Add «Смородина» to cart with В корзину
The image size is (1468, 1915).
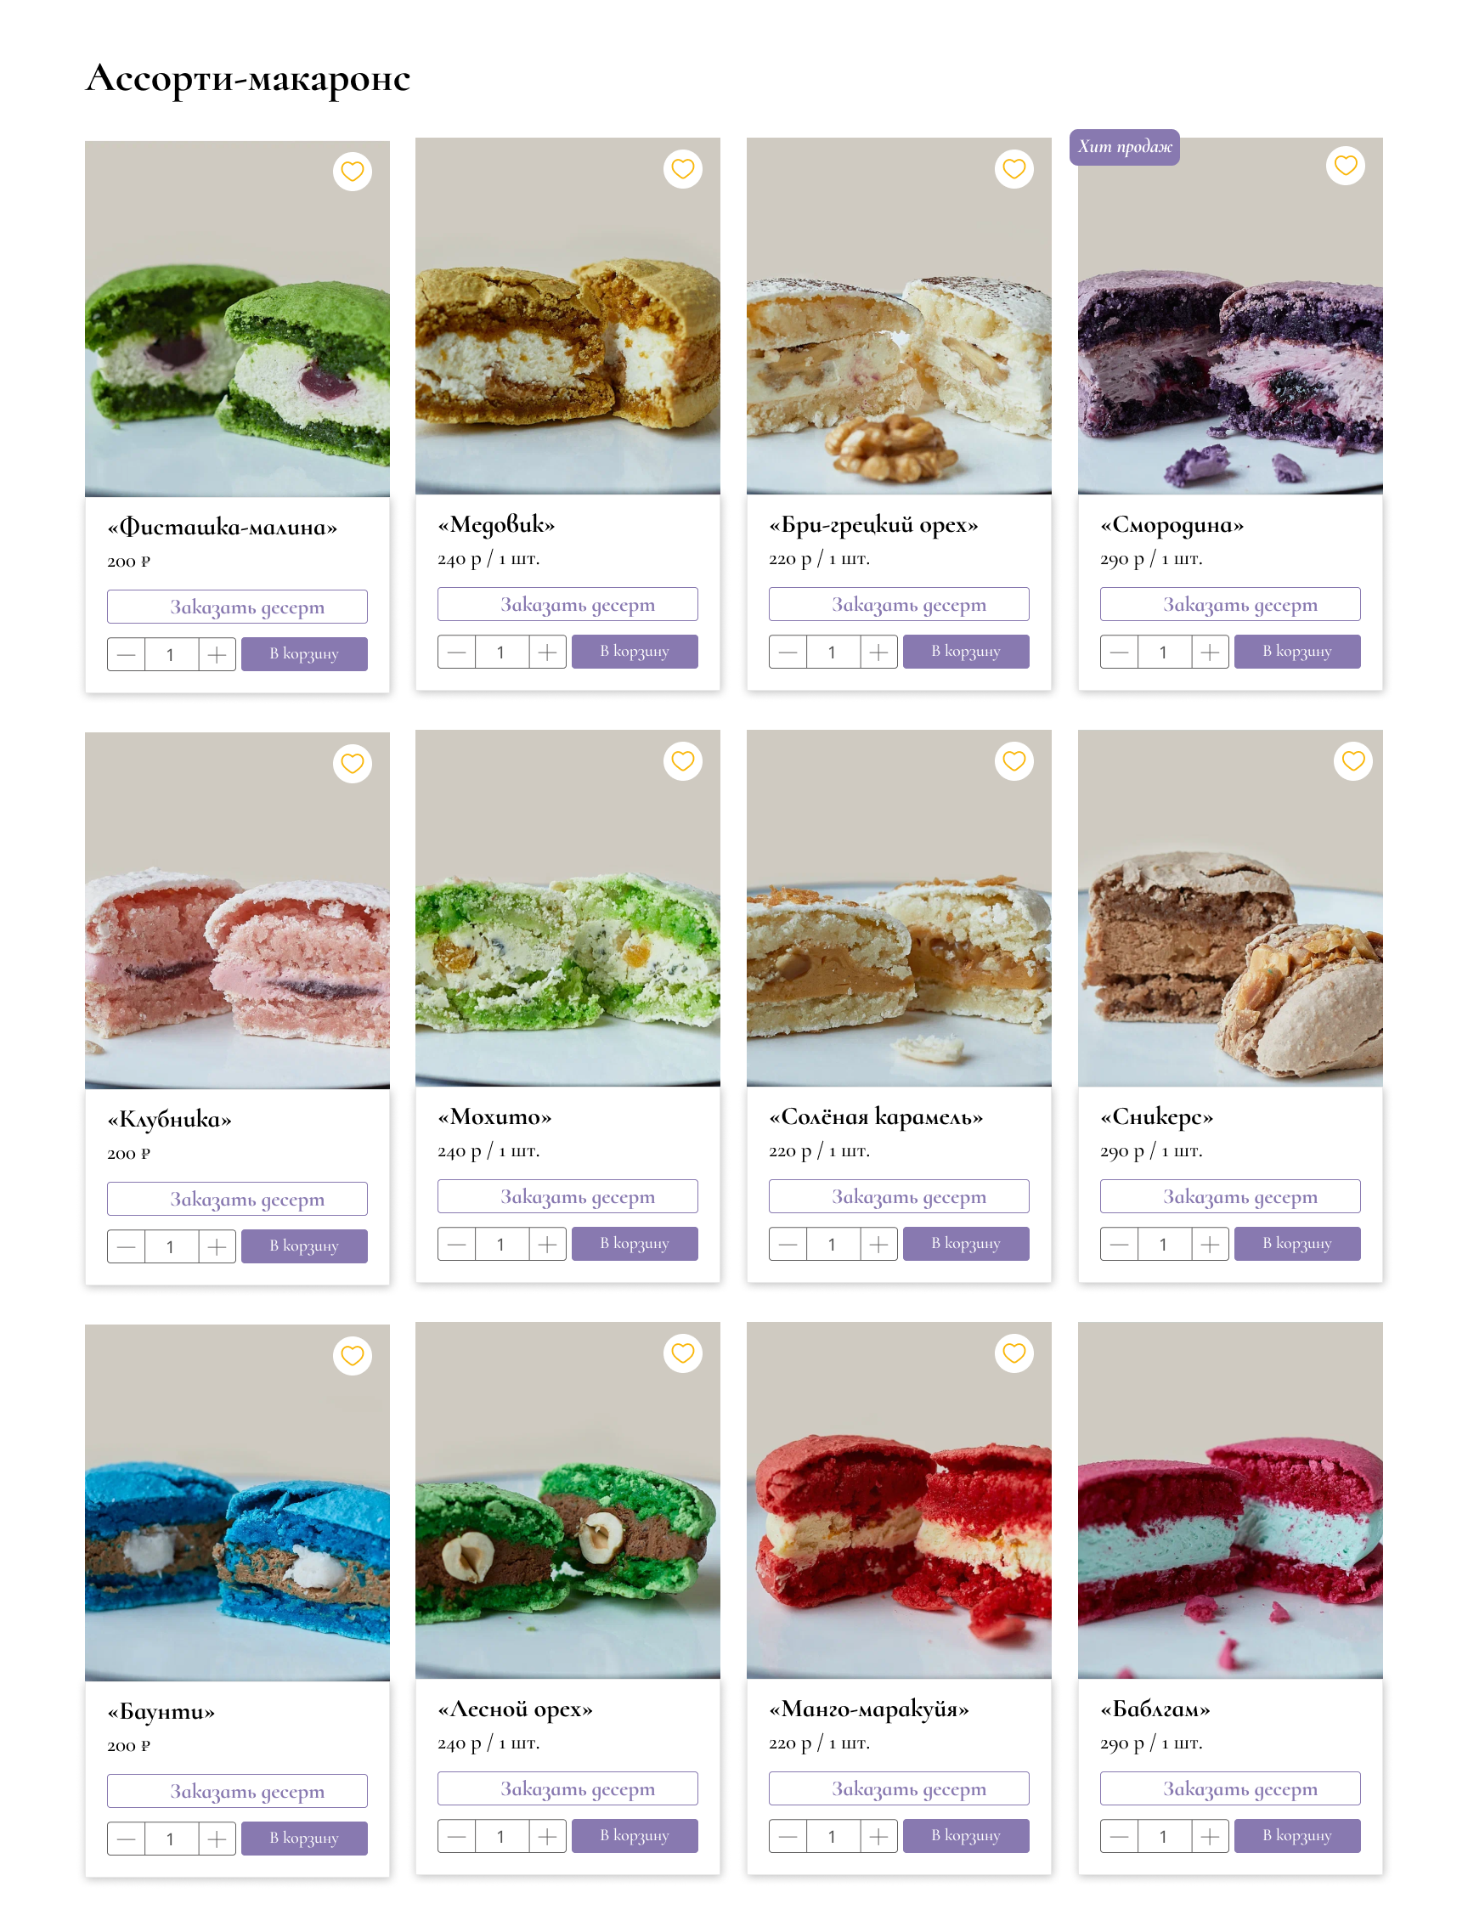(x=1296, y=652)
